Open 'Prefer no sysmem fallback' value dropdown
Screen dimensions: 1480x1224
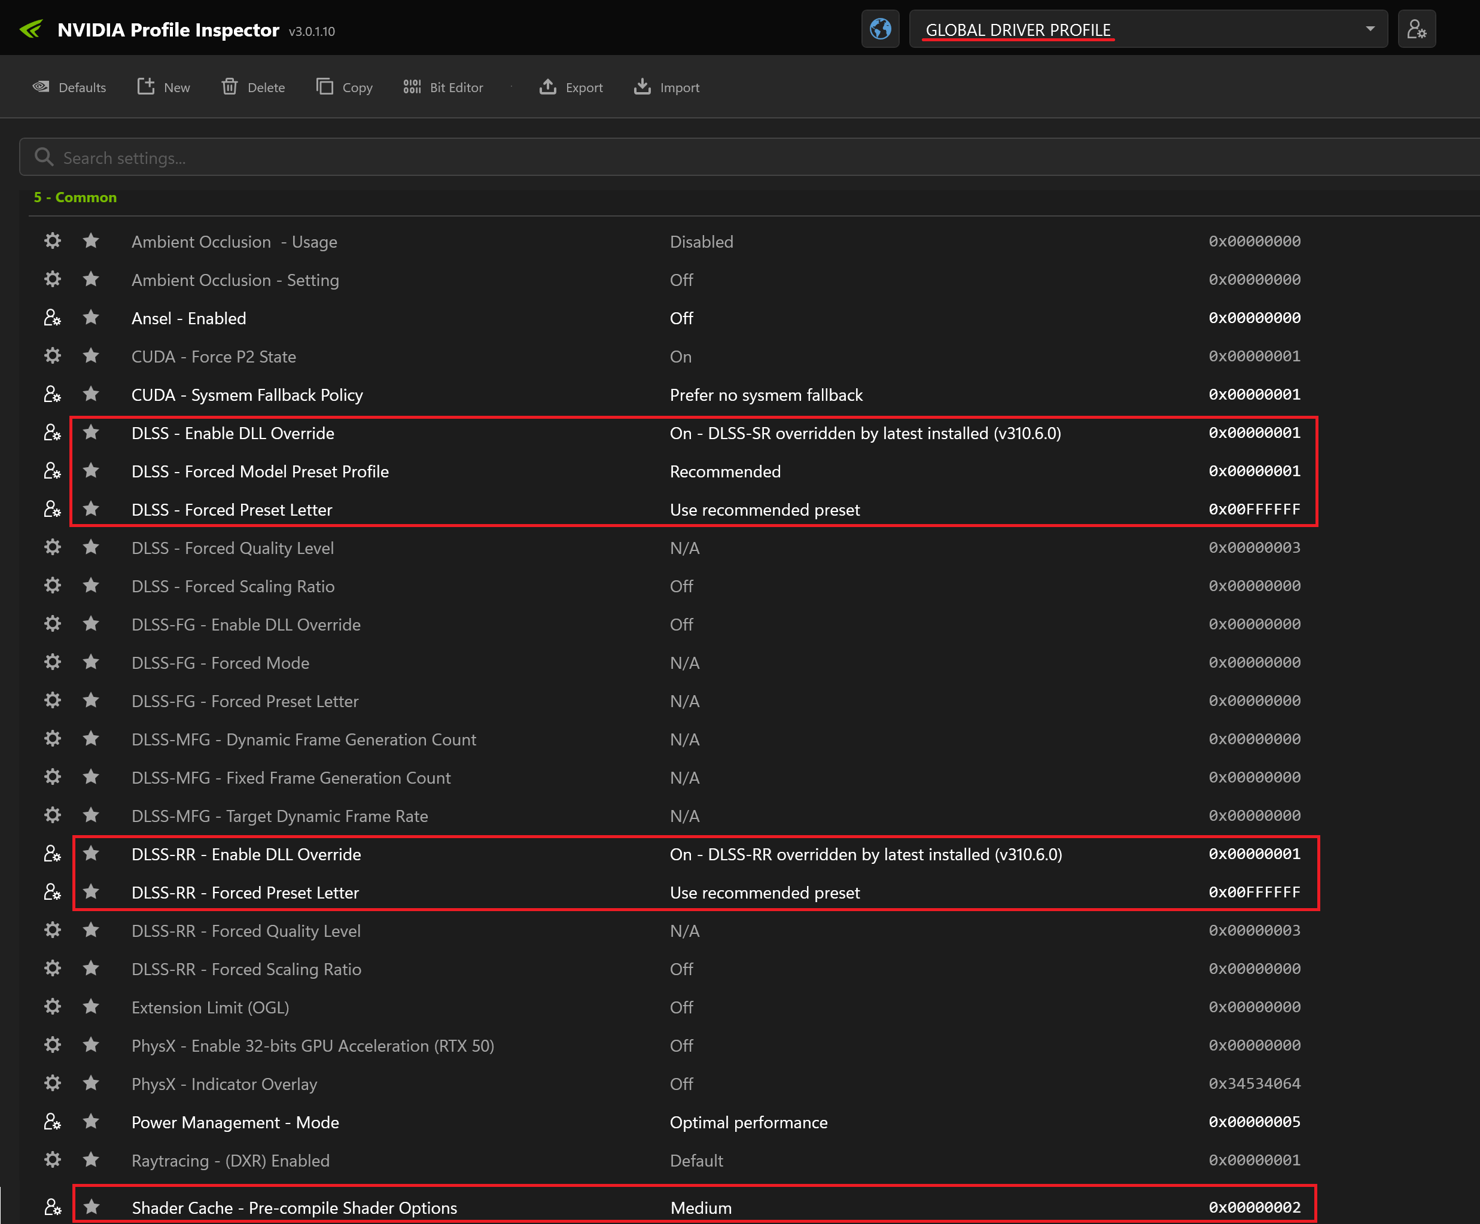tap(766, 395)
